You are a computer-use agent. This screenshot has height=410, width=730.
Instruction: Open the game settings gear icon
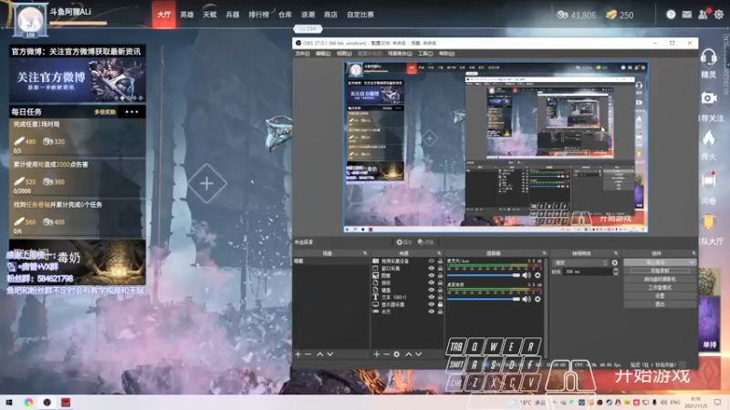click(x=719, y=15)
